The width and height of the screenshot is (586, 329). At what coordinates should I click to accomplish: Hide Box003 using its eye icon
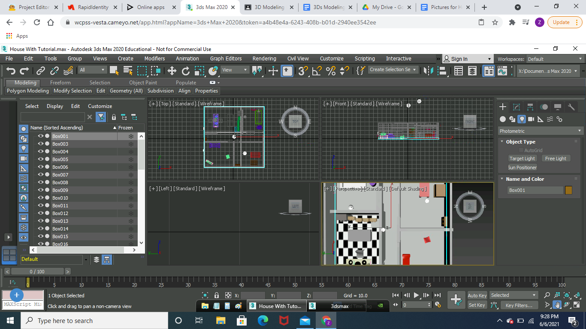coord(41,144)
